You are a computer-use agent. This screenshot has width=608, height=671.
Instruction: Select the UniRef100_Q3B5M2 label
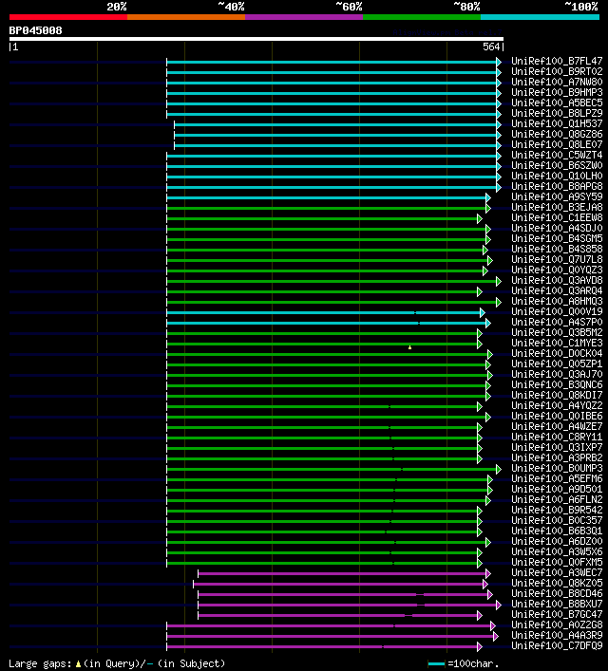(x=557, y=333)
